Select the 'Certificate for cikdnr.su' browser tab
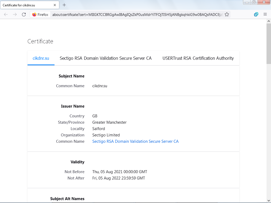Image resolution: width=271 pixels, height=203 pixels. click(x=30, y=5)
